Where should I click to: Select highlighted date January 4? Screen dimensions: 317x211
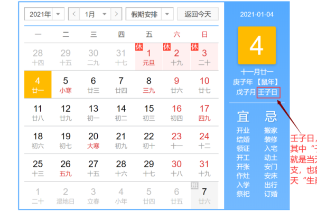(38, 84)
